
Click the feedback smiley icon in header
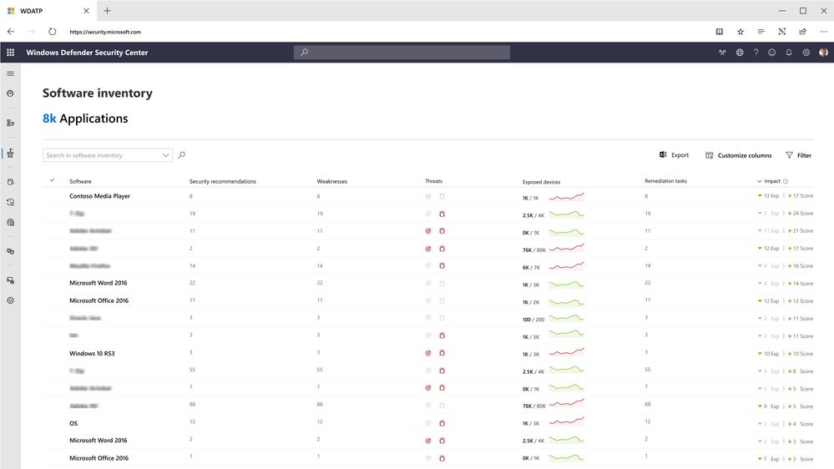pyautogui.click(x=771, y=52)
